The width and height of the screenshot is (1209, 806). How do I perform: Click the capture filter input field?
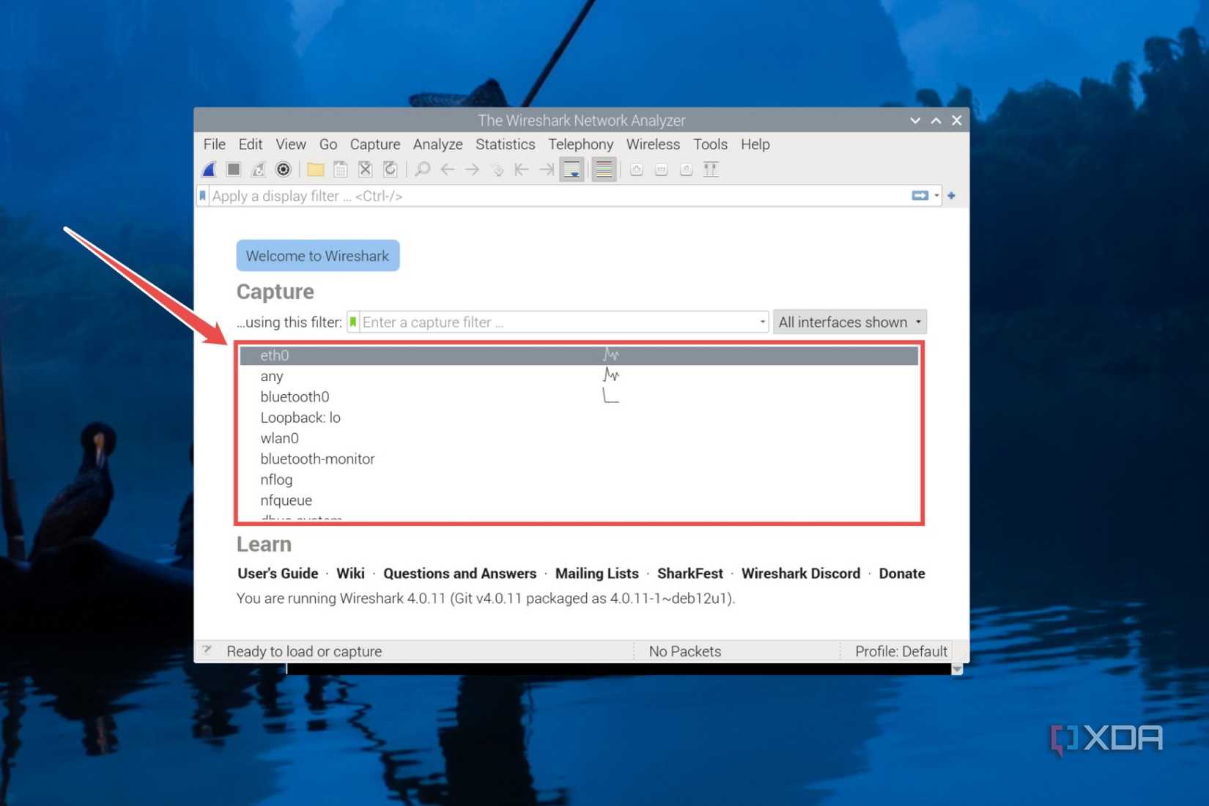[558, 322]
